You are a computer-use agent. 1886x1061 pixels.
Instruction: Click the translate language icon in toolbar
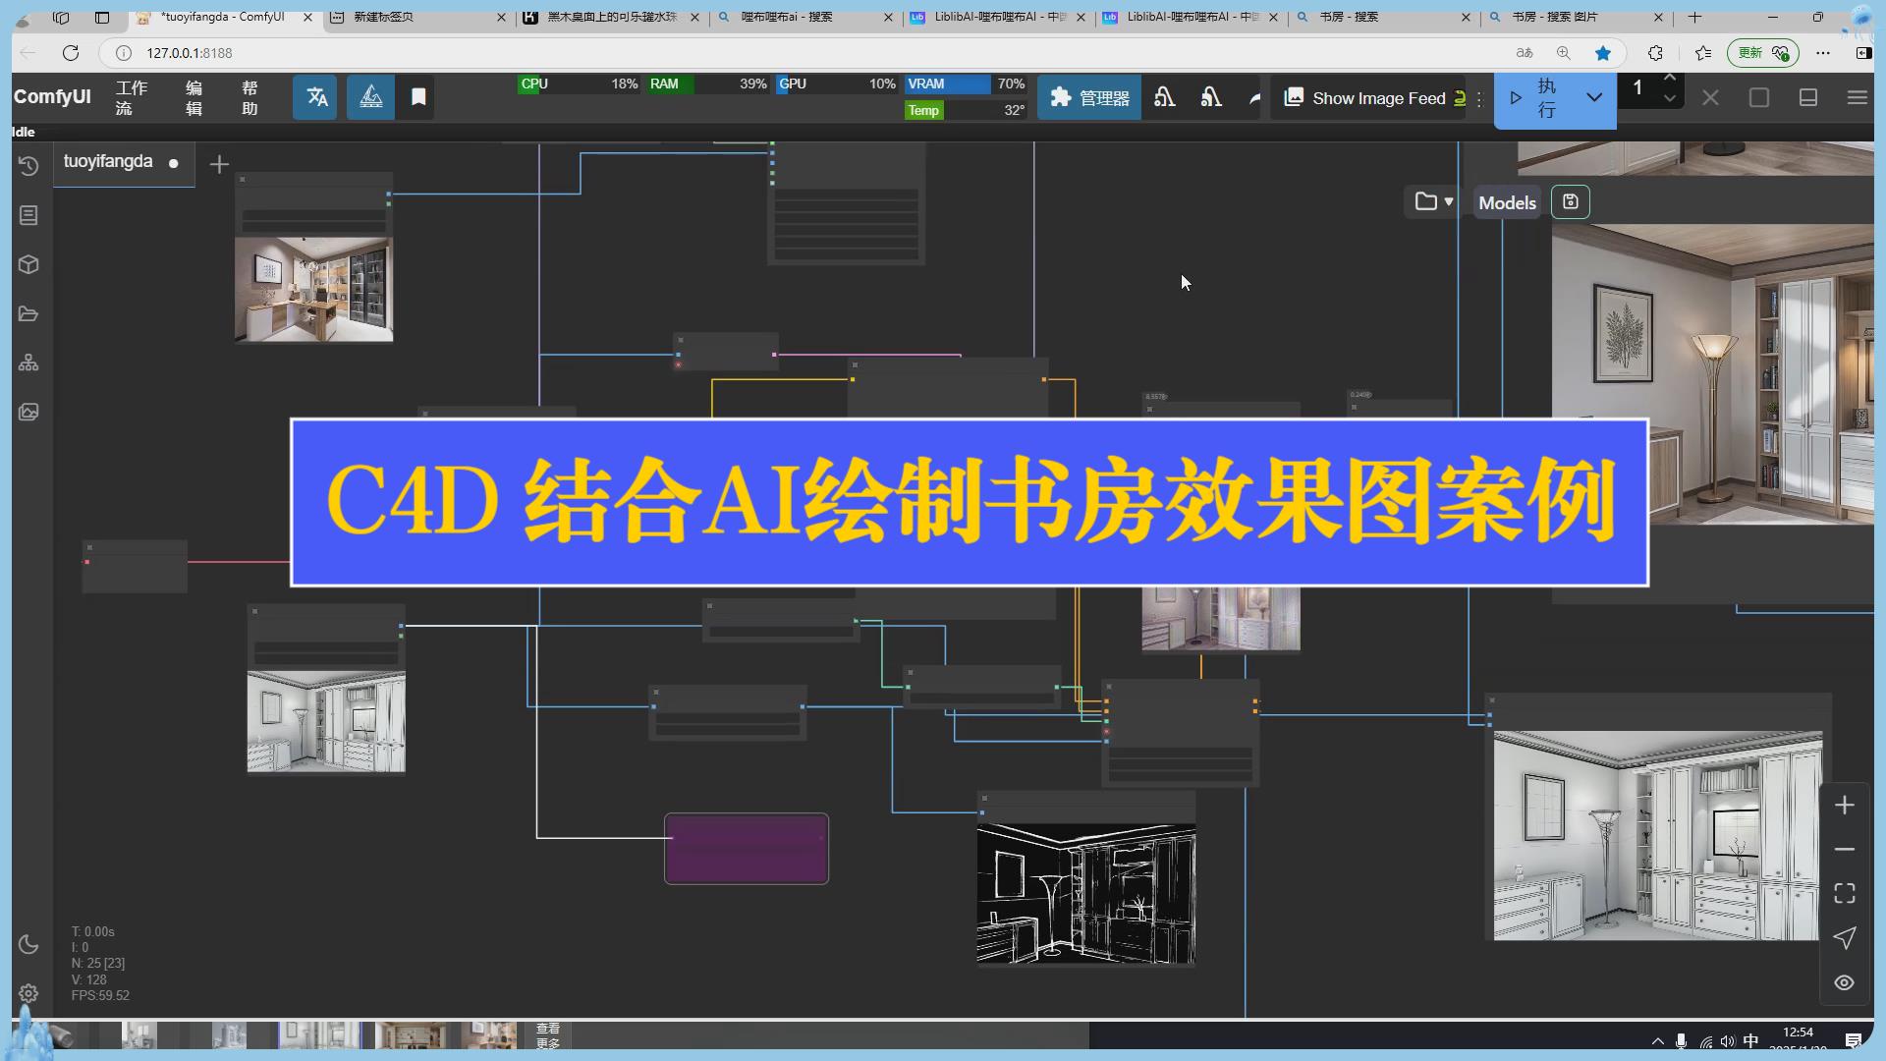coord(315,97)
